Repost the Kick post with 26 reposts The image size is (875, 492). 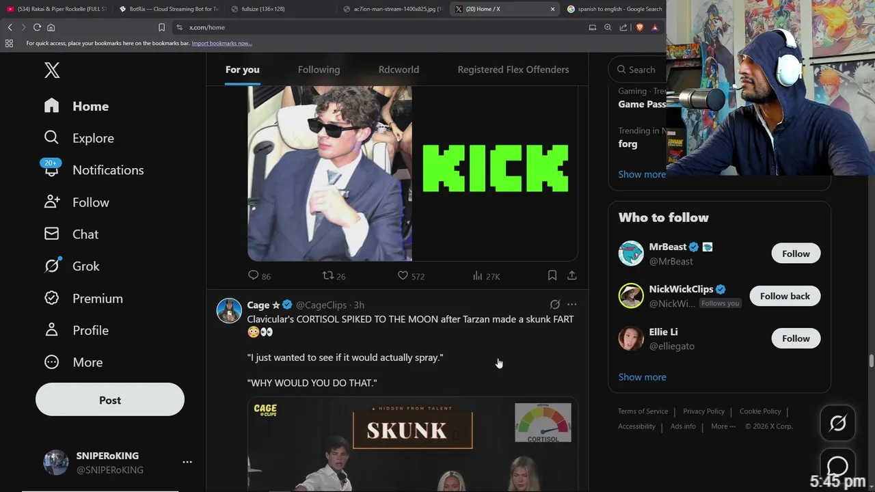(334, 275)
